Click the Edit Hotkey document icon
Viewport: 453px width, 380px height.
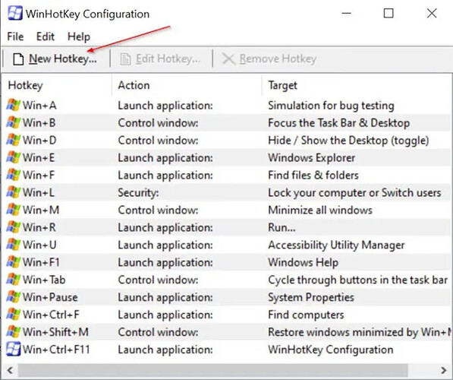(x=125, y=59)
